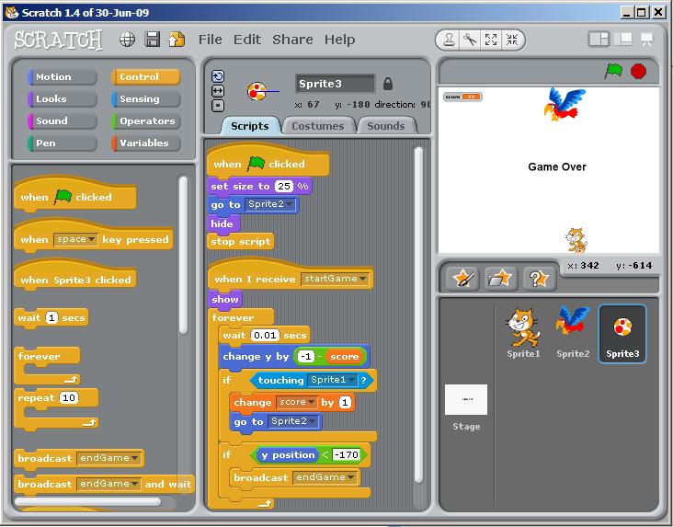Open startGame dropdown in when I receive

pyautogui.click(x=336, y=279)
